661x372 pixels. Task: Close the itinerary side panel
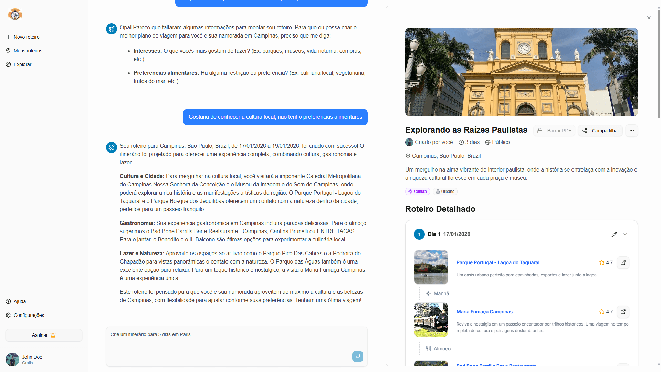[x=649, y=18]
